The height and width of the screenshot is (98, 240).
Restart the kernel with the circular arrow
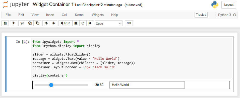click(83, 23)
